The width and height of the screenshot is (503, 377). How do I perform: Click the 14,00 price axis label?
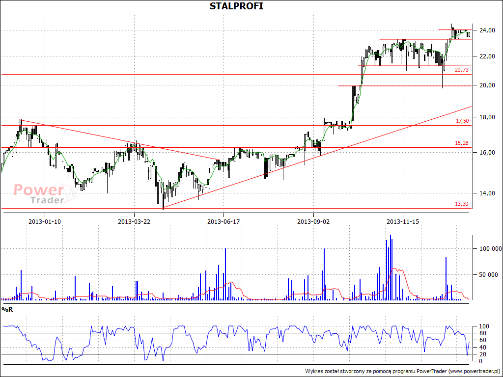[x=486, y=193]
